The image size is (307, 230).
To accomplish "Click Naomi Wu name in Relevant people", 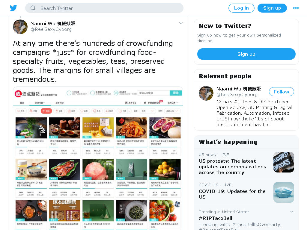I will coord(238,89).
